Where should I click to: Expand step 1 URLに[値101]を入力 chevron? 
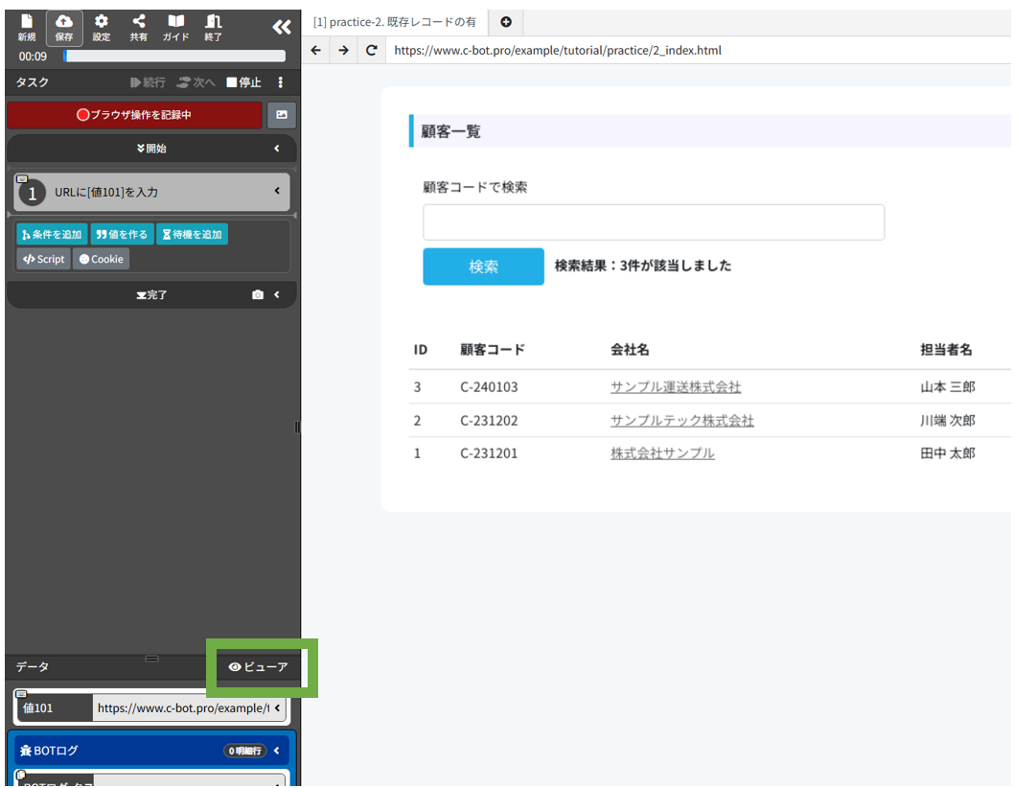coord(277,191)
